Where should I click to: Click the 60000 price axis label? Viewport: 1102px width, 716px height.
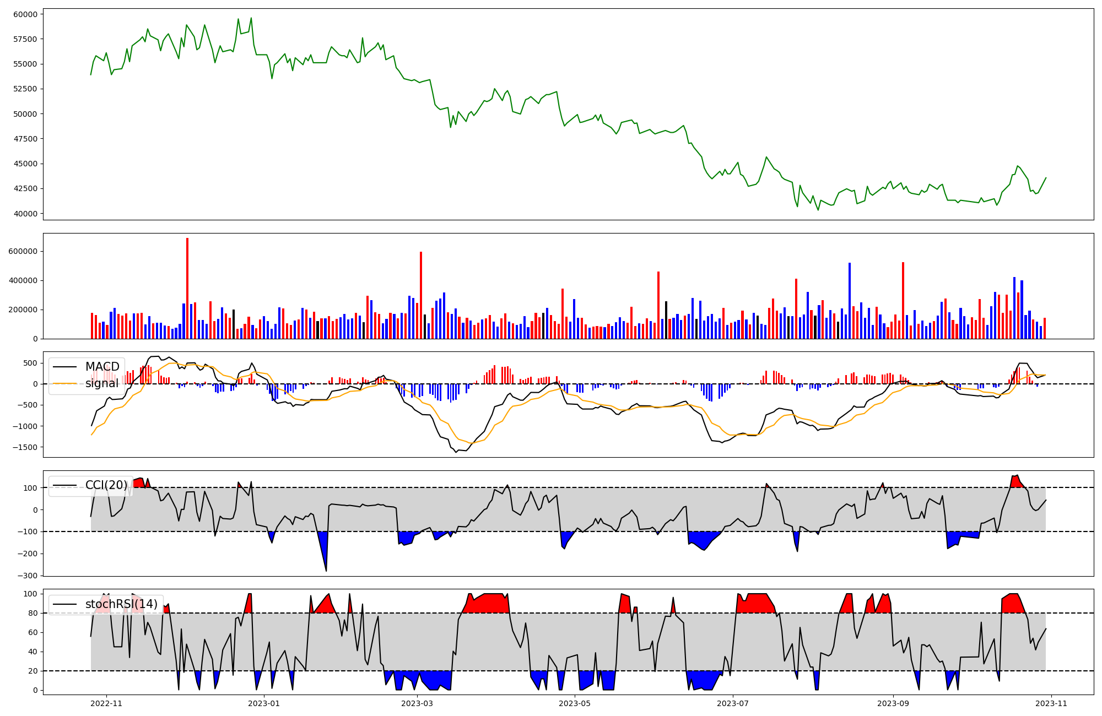(25, 14)
